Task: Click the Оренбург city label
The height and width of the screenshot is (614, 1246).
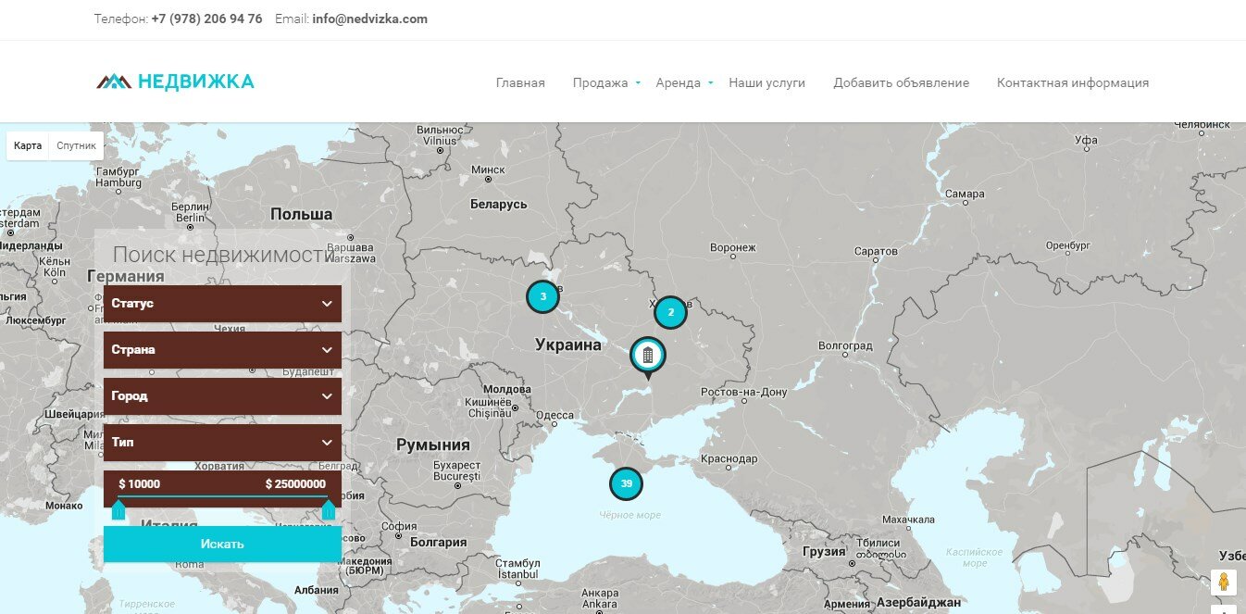Action: tap(1070, 245)
